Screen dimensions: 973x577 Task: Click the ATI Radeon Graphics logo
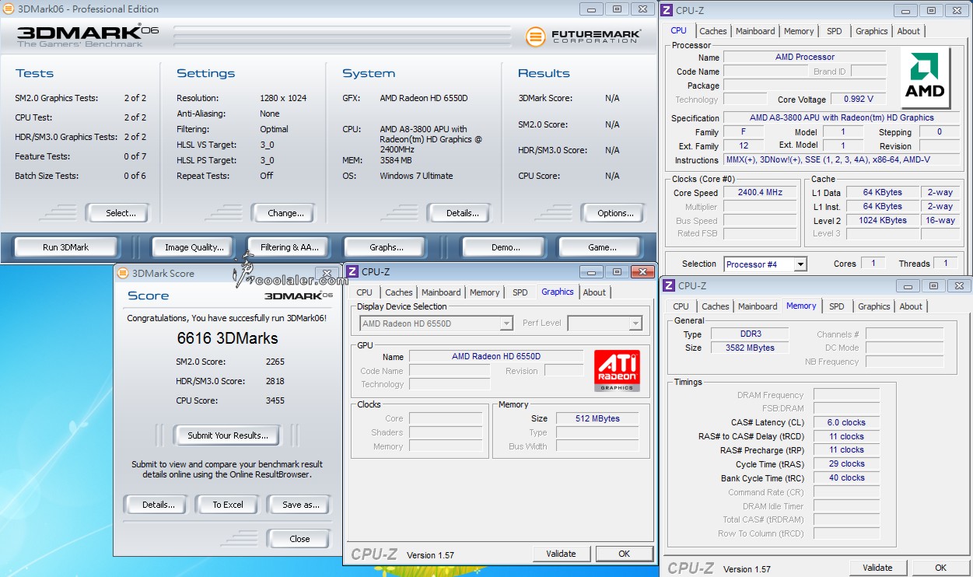click(x=617, y=370)
